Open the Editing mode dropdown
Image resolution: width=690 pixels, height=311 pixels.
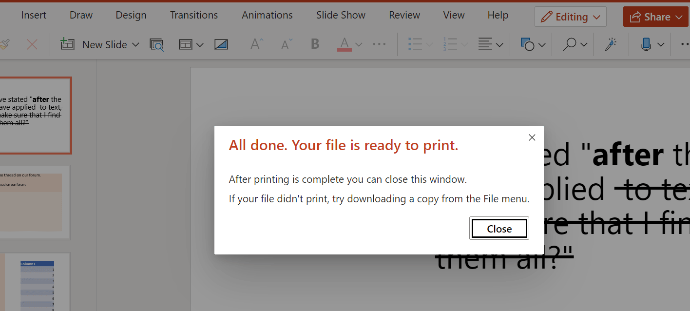pos(570,16)
